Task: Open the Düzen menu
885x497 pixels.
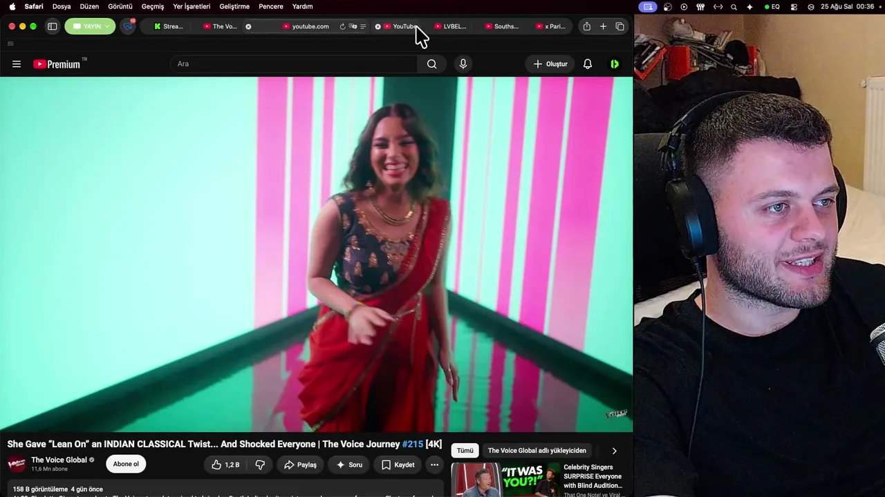Action: [x=89, y=6]
